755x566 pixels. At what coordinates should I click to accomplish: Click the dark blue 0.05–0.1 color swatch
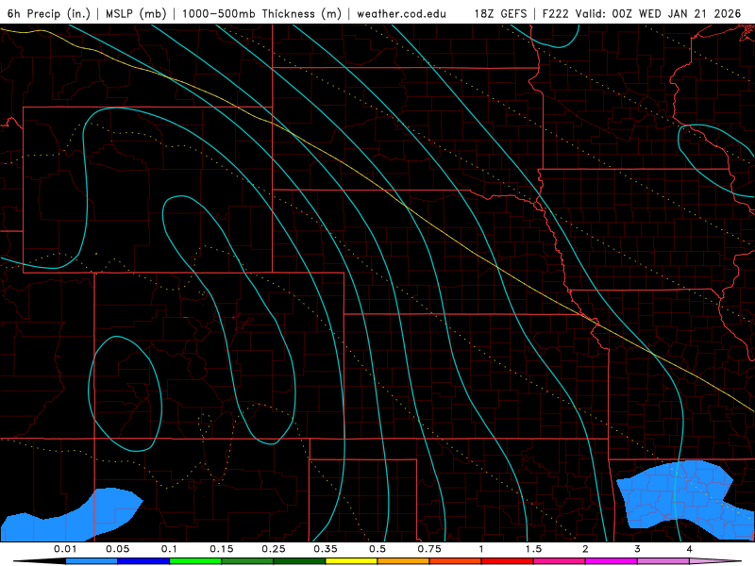point(143,561)
